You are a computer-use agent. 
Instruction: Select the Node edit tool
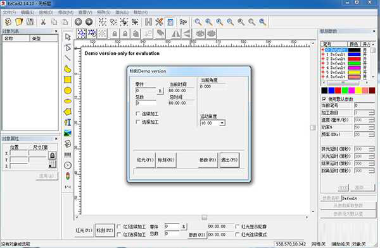[x=68, y=47]
